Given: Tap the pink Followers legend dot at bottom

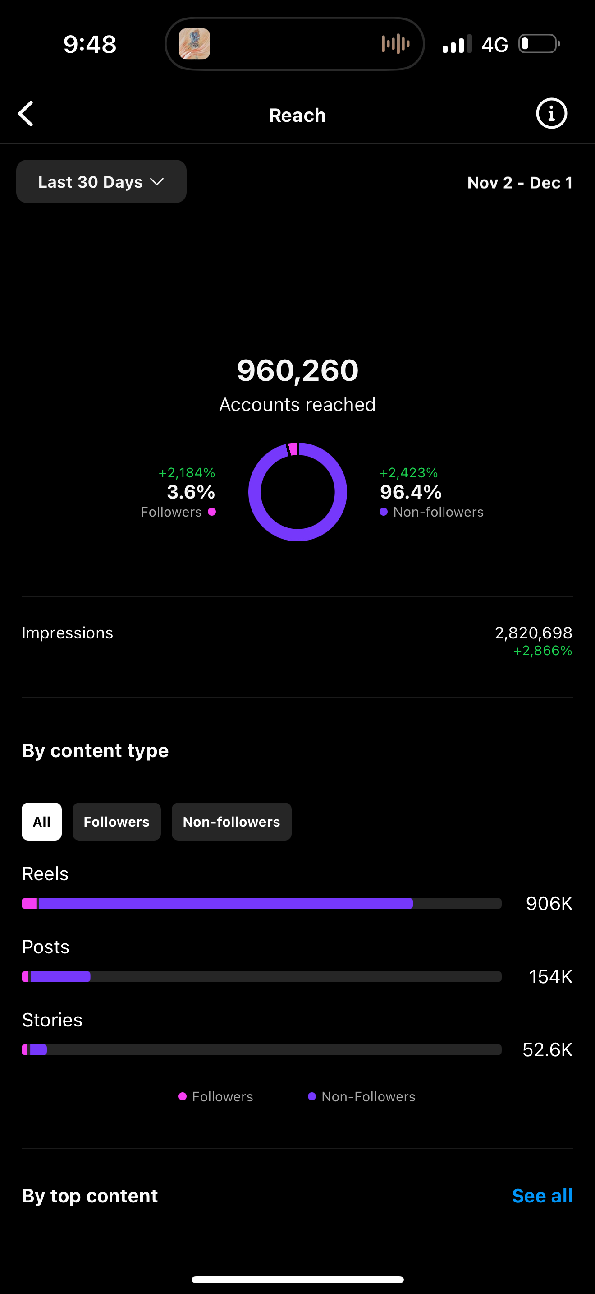Looking at the screenshot, I should [183, 1096].
